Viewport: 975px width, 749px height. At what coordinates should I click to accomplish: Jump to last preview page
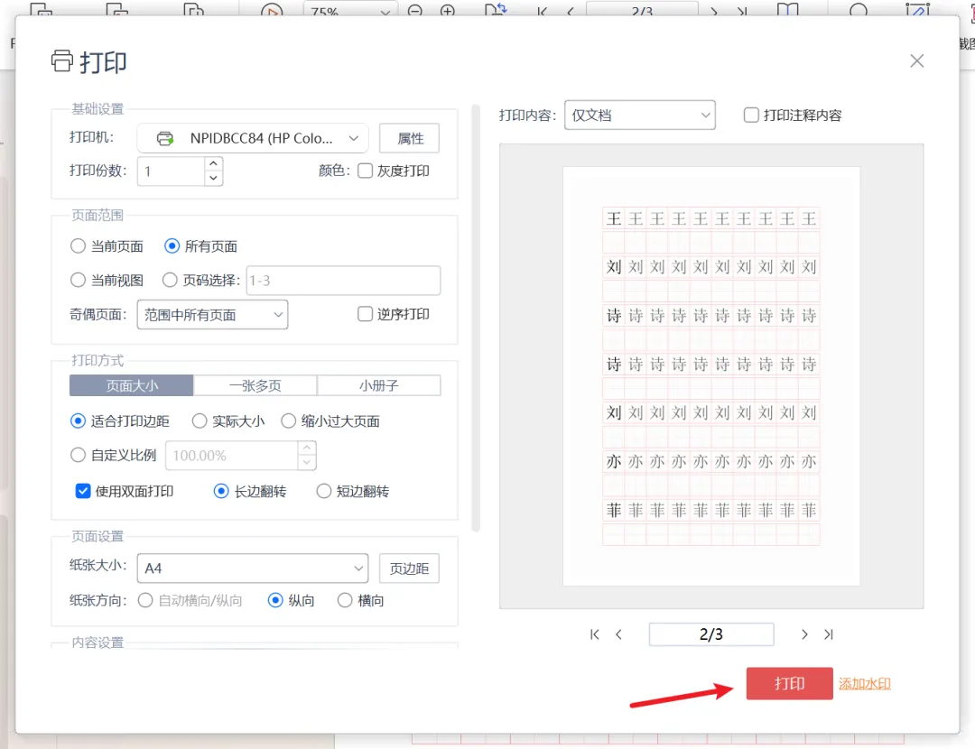828,634
